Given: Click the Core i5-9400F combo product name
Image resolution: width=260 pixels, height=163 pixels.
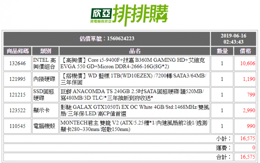Looking at the screenshot, I should pos(133,63).
